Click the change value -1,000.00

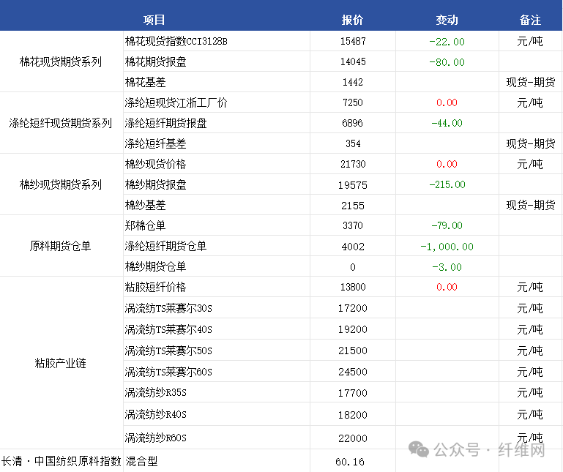pyautogui.click(x=447, y=247)
